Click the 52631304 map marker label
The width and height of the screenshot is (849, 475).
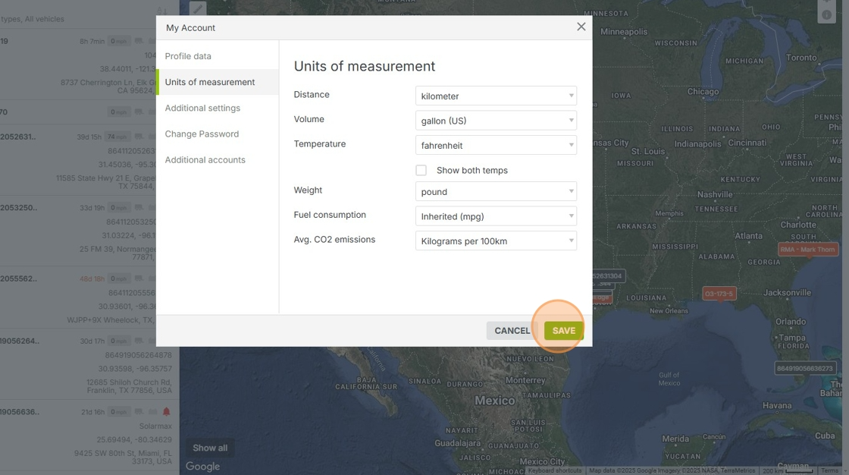tap(608, 276)
